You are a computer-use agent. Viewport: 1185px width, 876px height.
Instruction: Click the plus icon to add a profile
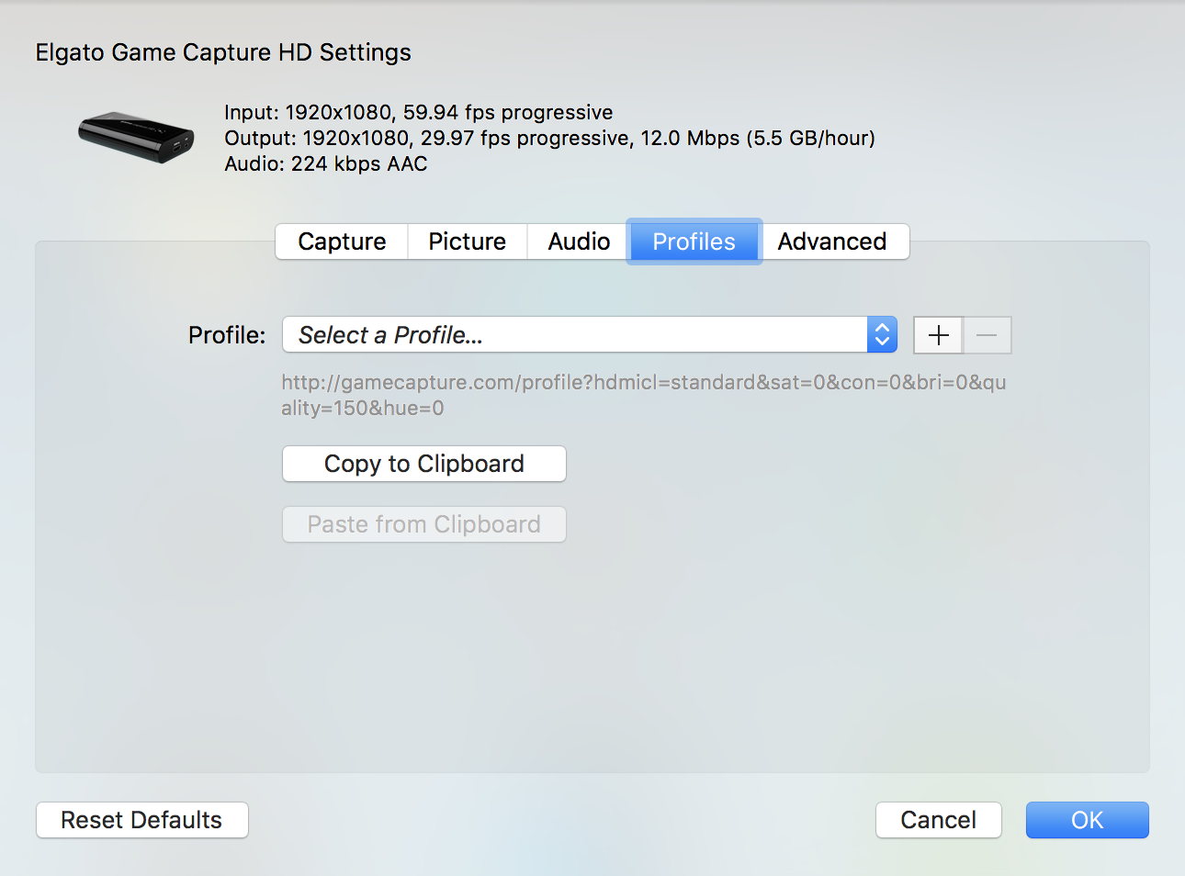point(937,335)
